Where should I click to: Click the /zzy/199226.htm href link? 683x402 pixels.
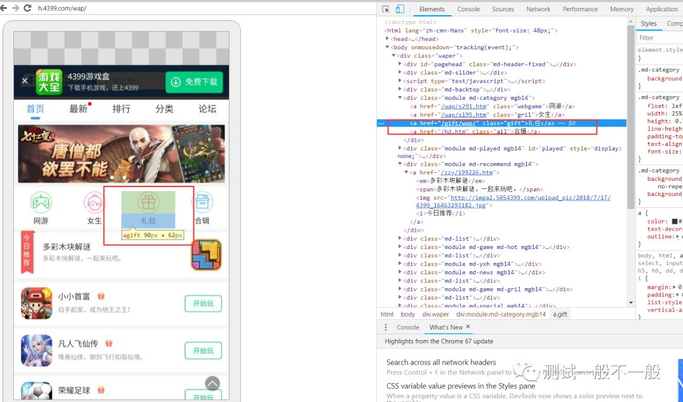coord(467,173)
